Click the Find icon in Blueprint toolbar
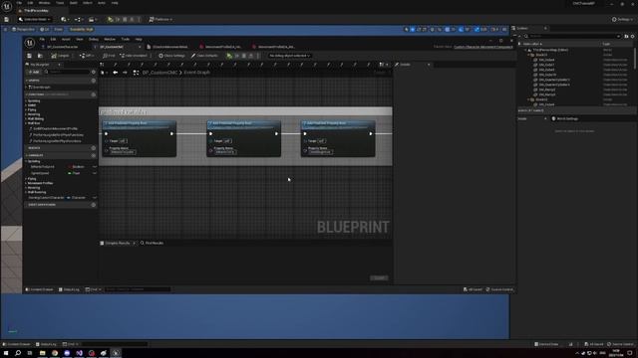 pyautogui.click(x=109, y=56)
